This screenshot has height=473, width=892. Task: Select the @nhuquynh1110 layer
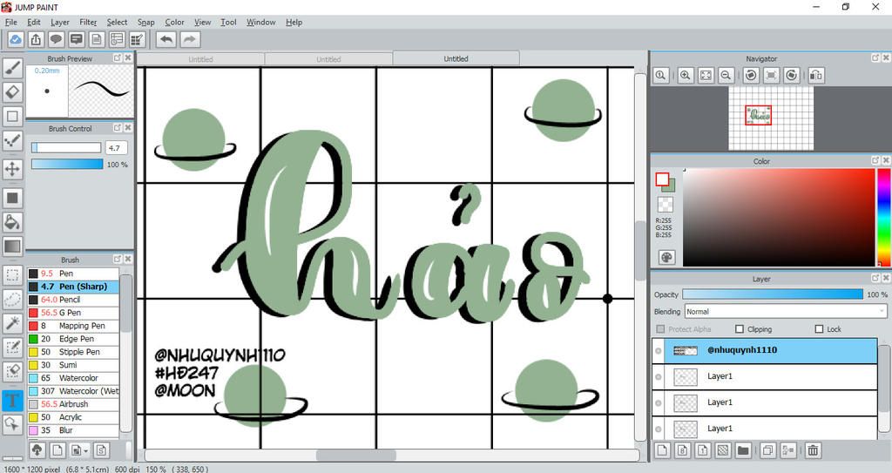pyautogui.click(x=765, y=351)
